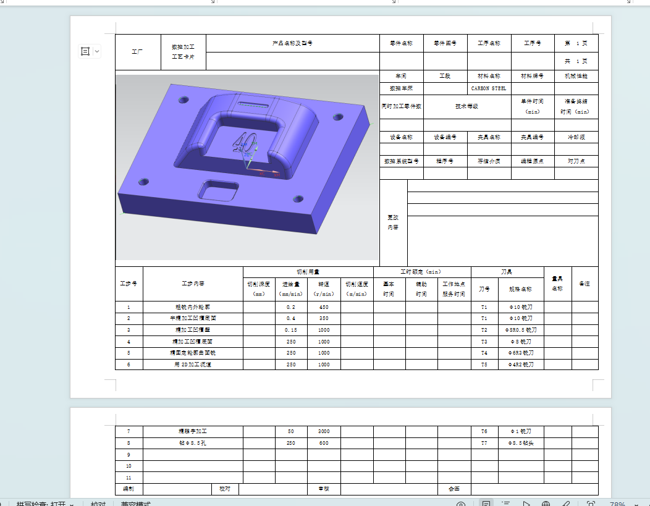Click the 3000 spindle speed cell
The image size is (650, 506).
click(324, 431)
